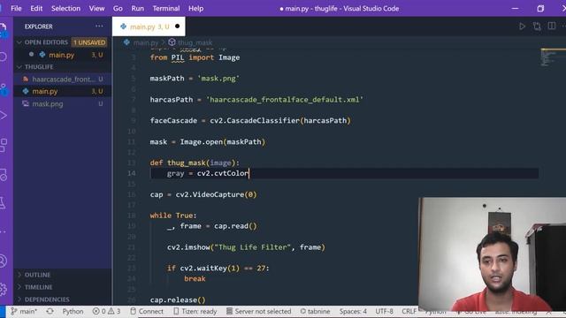Click Server not selected in status bar
This screenshot has width=566, height=318.
point(258,311)
